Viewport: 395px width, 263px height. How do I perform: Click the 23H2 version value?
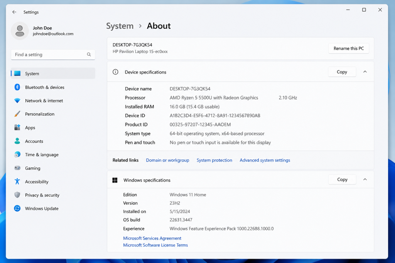point(175,203)
